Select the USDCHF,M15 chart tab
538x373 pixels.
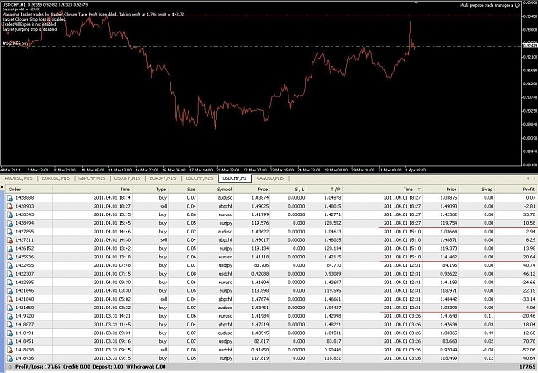click(199, 178)
